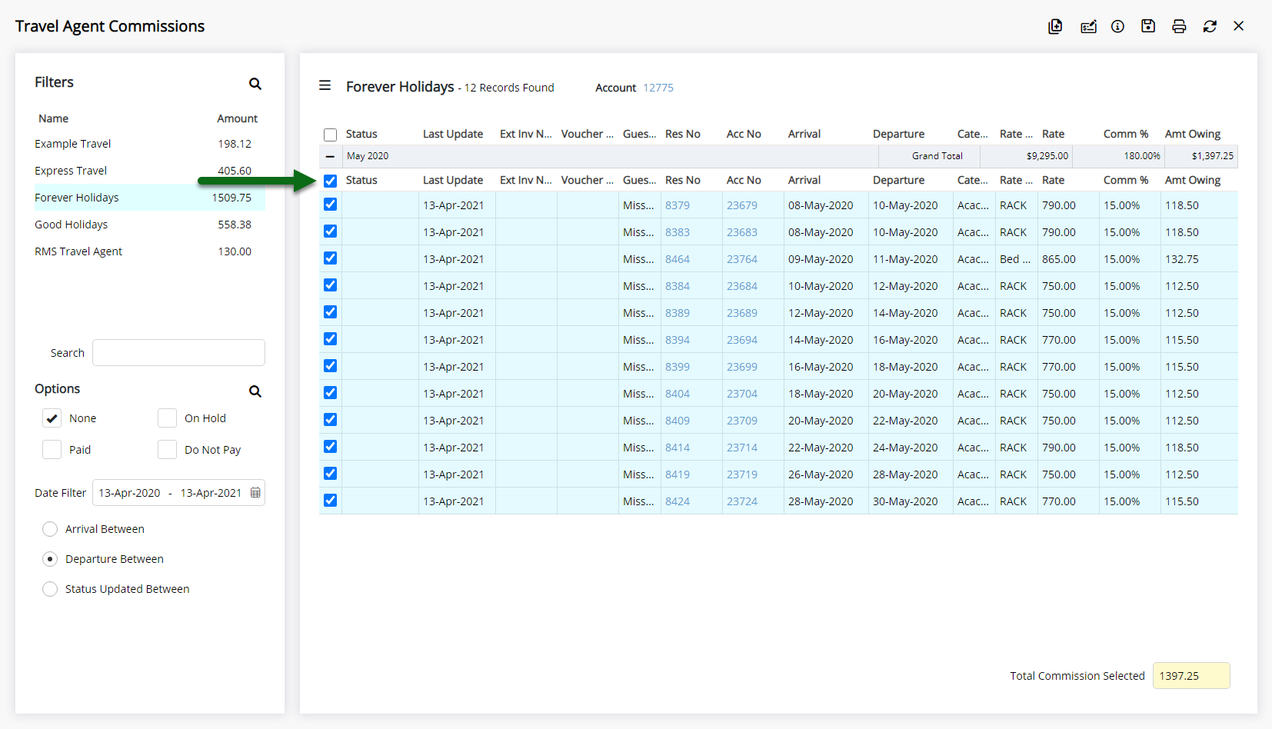Screen dimensions: 1272x729
Task: Save using the floppy disk icon
Action: tap(1148, 26)
